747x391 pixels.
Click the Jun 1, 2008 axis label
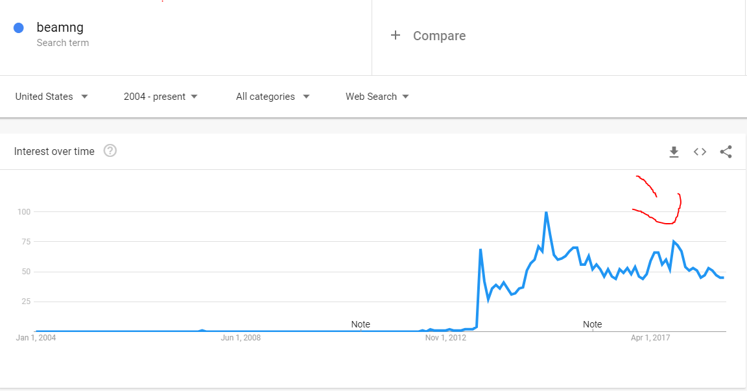[x=241, y=338]
